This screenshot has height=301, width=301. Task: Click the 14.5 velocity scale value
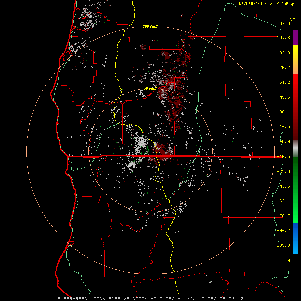(285, 127)
